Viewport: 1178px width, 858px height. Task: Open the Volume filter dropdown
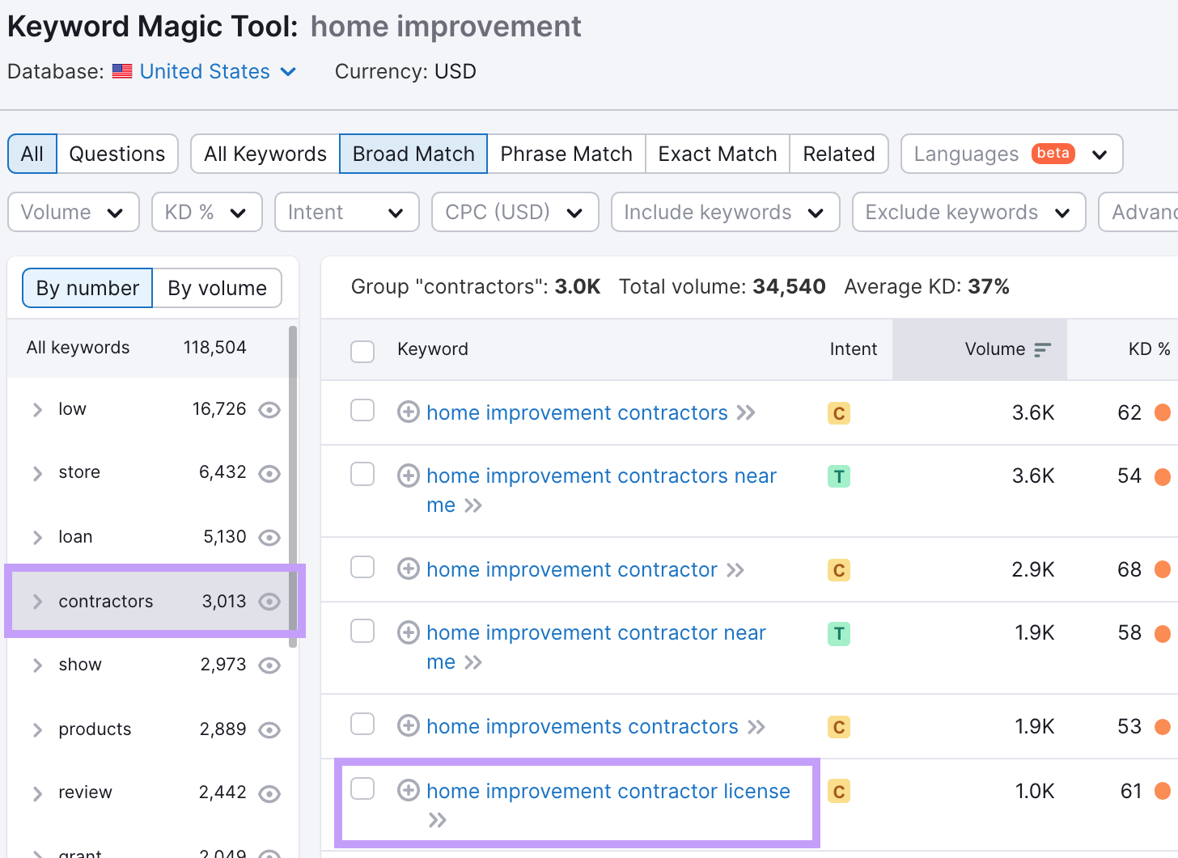point(73,212)
